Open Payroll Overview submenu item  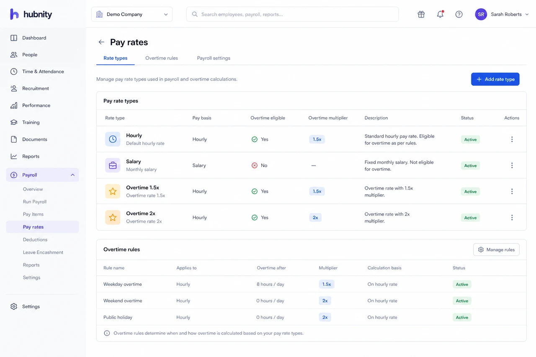click(33, 189)
